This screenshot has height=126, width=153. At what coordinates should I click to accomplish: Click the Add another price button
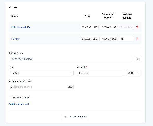point(75,117)
